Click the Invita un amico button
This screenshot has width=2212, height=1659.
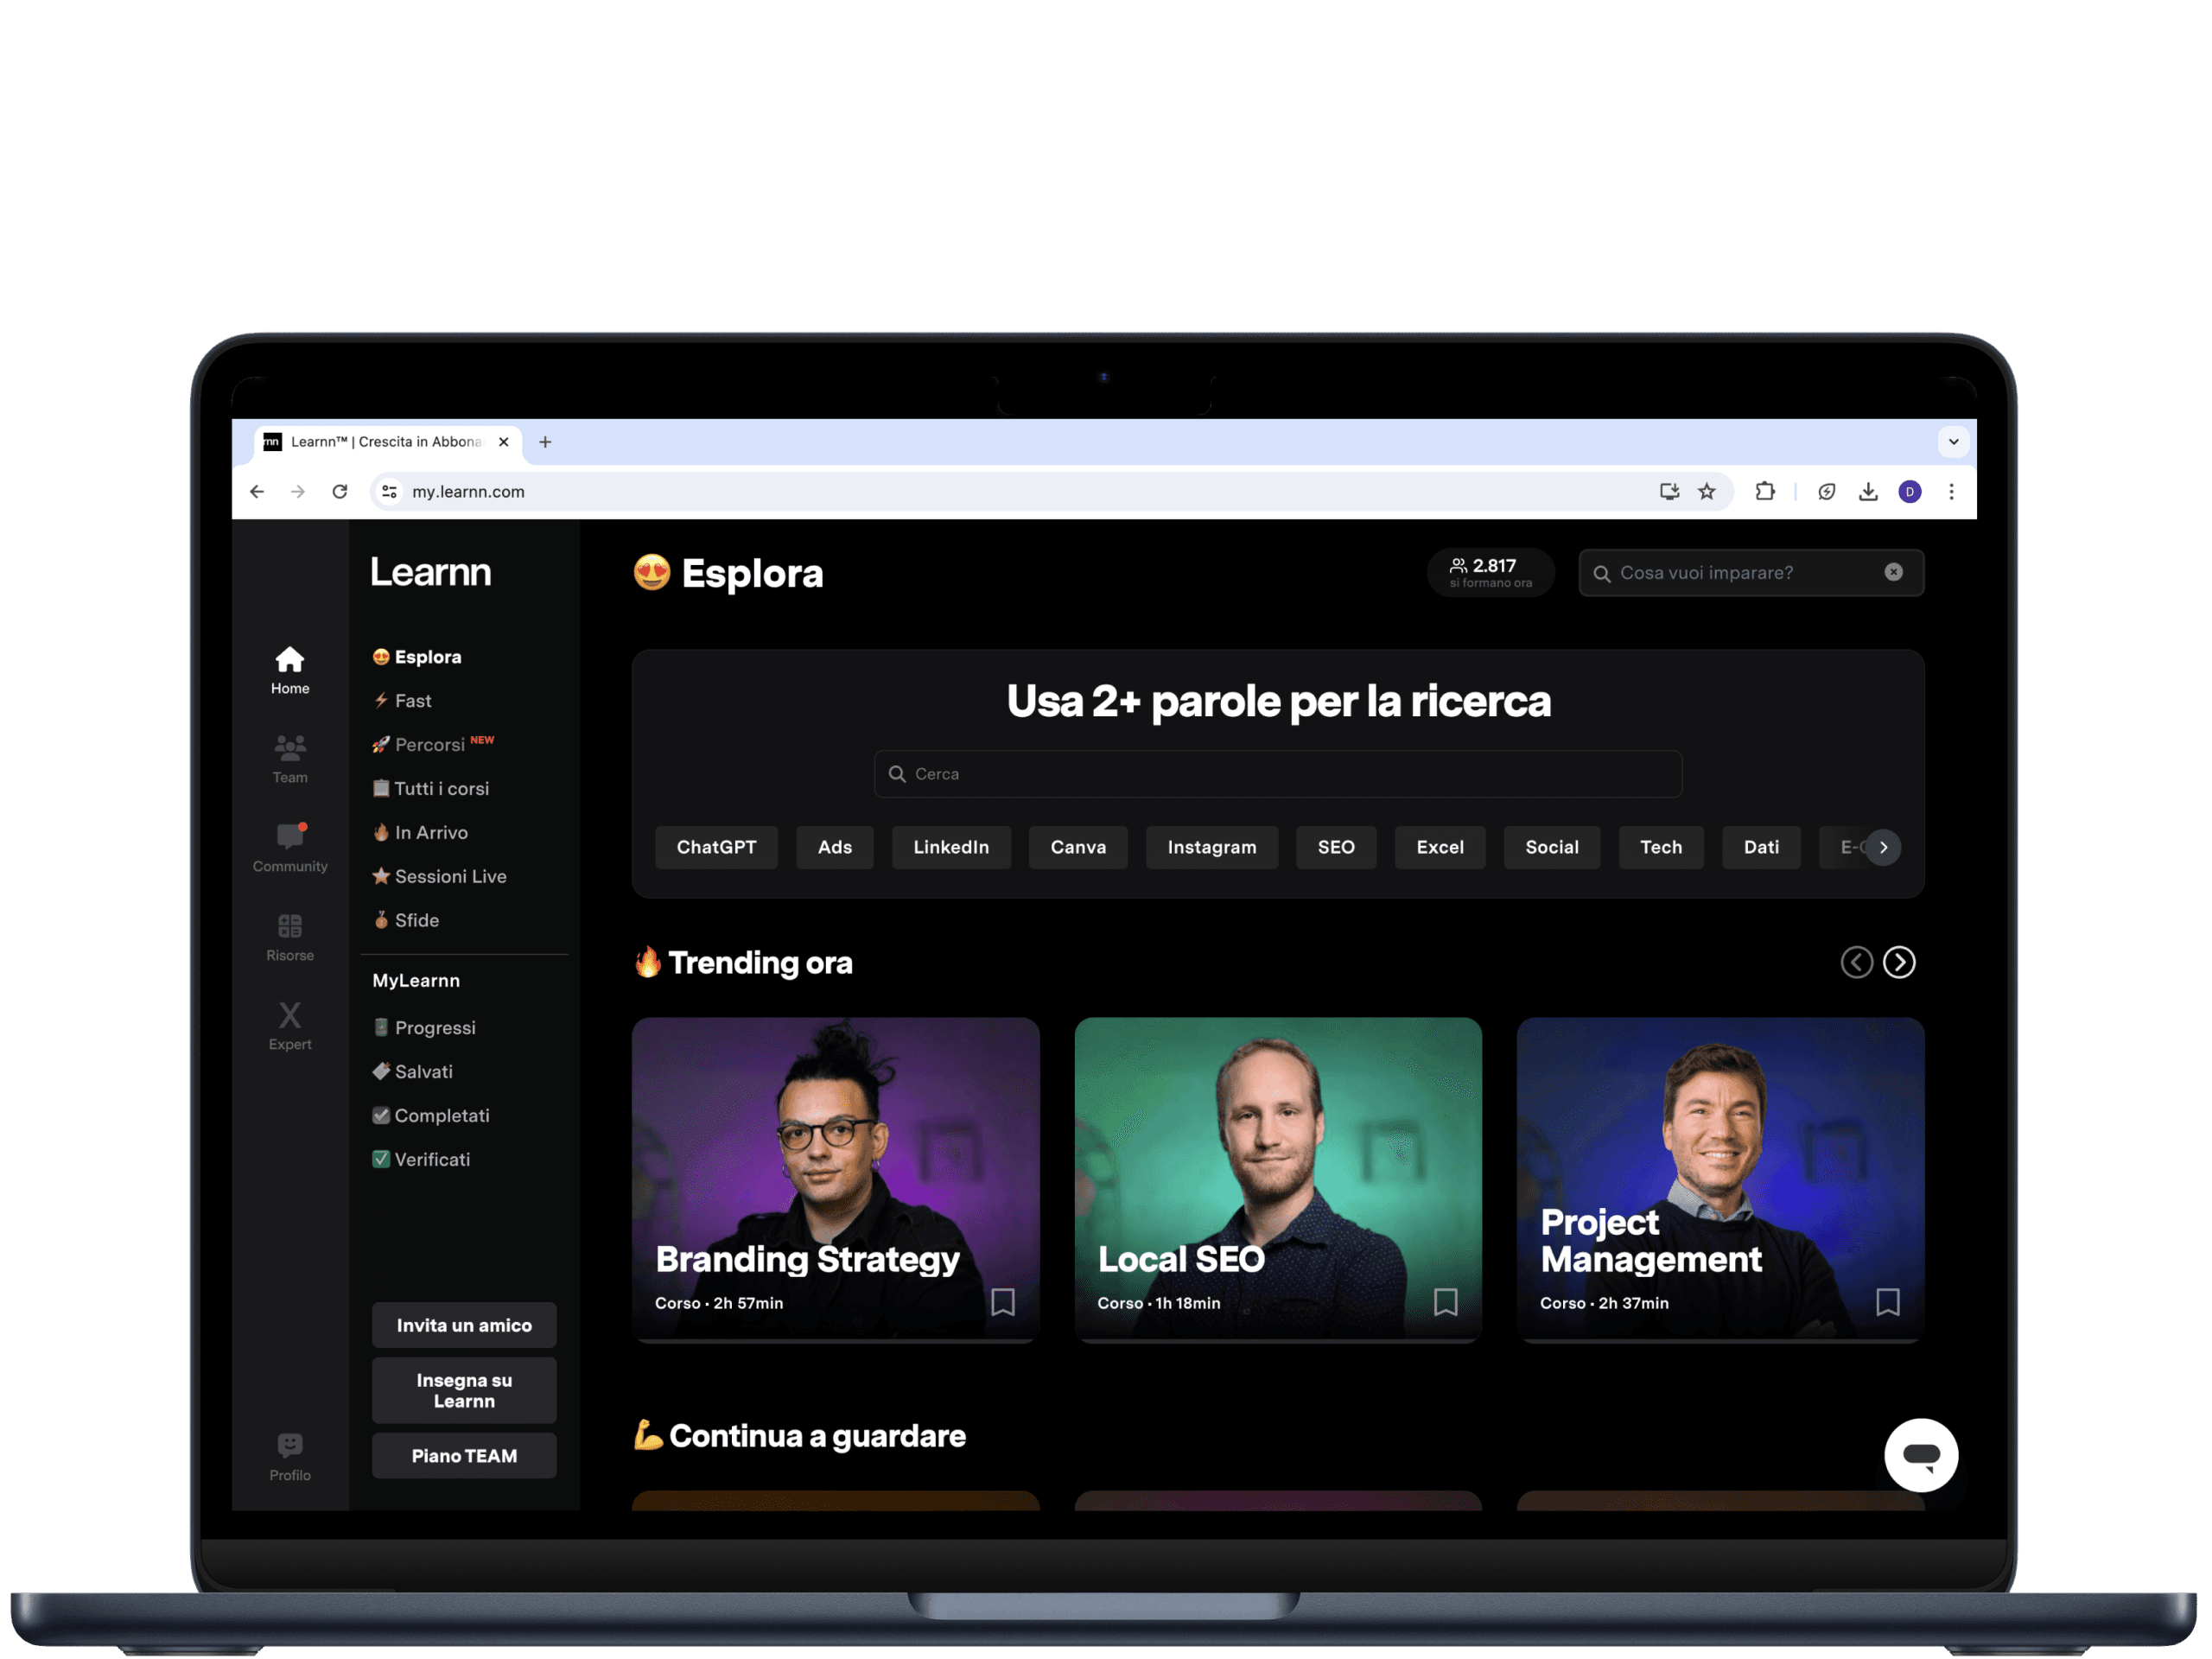point(464,1325)
